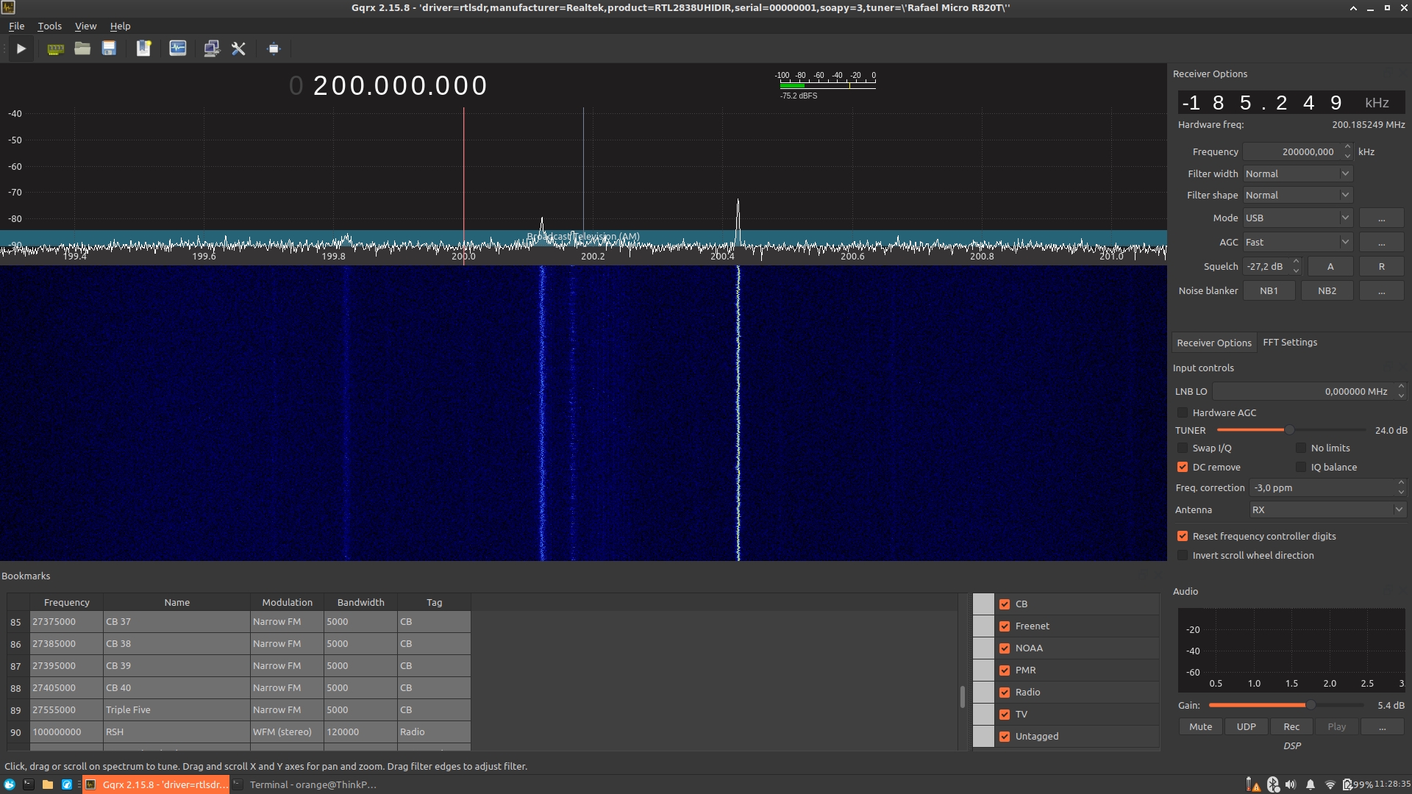The width and height of the screenshot is (1412, 794).
Task: Toggle the Swap I/Q checkbox
Action: [x=1183, y=448]
